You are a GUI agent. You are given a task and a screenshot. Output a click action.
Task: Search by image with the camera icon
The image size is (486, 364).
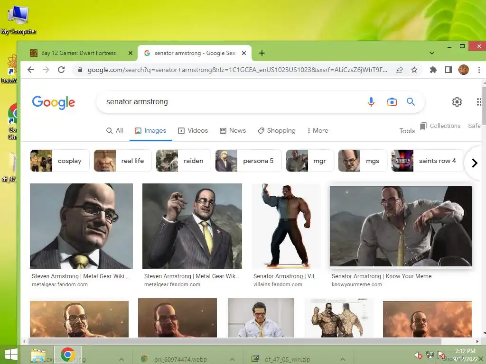pyautogui.click(x=392, y=102)
